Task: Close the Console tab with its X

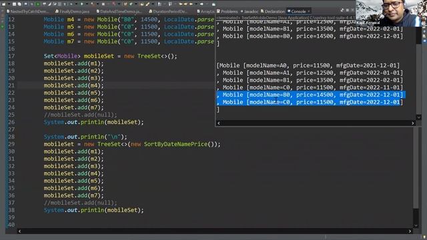Action: coord(308,11)
